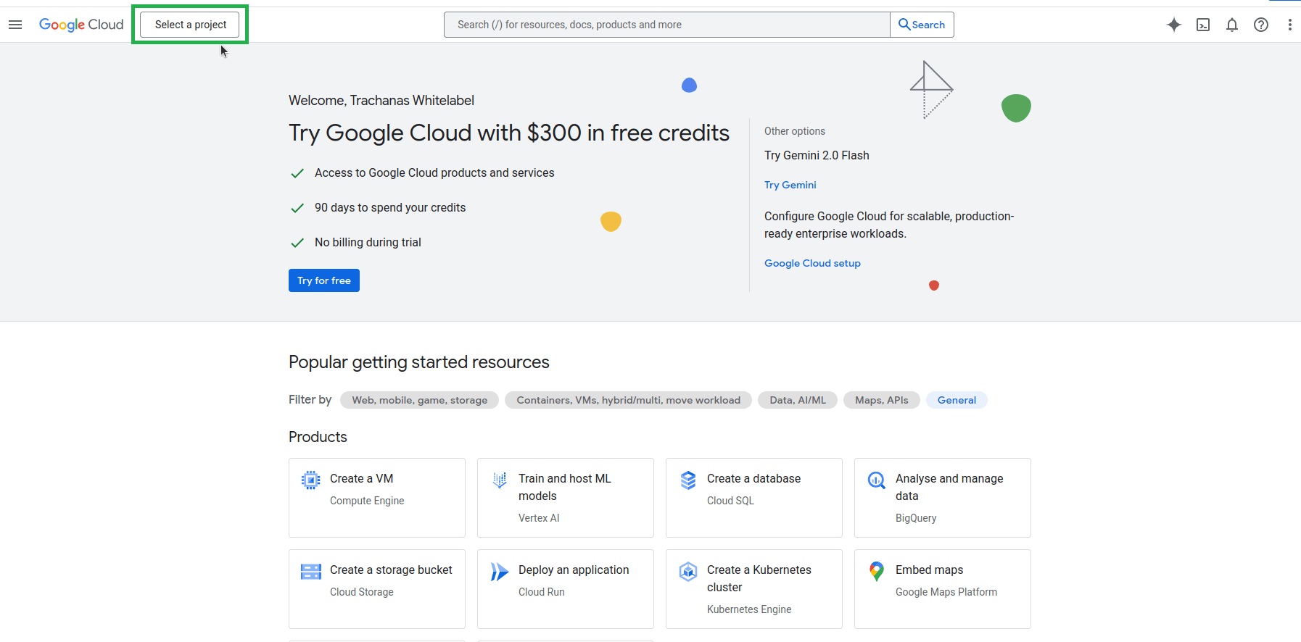This screenshot has height=642, width=1301.
Task: Open the help question mark icon
Action: point(1260,25)
